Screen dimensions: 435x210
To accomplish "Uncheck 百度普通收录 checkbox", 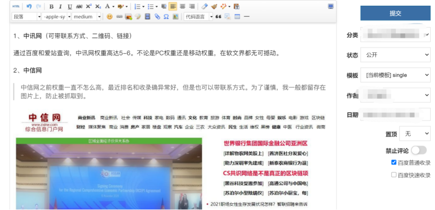I will click(x=394, y=162).
